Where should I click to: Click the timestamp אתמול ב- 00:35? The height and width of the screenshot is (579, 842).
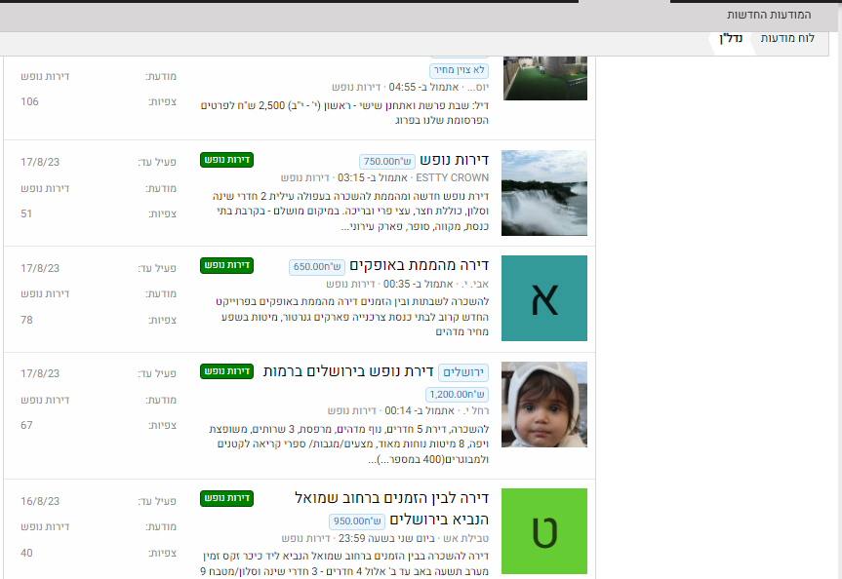[x=418, y=284]
